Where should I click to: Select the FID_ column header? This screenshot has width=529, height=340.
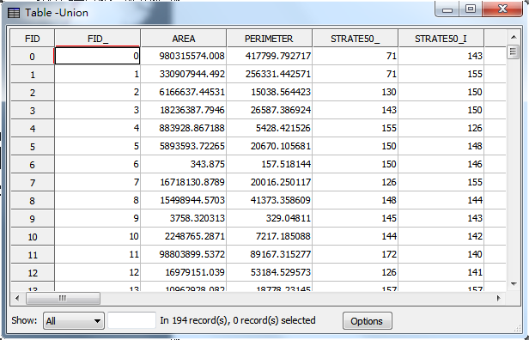coord(98,39)
